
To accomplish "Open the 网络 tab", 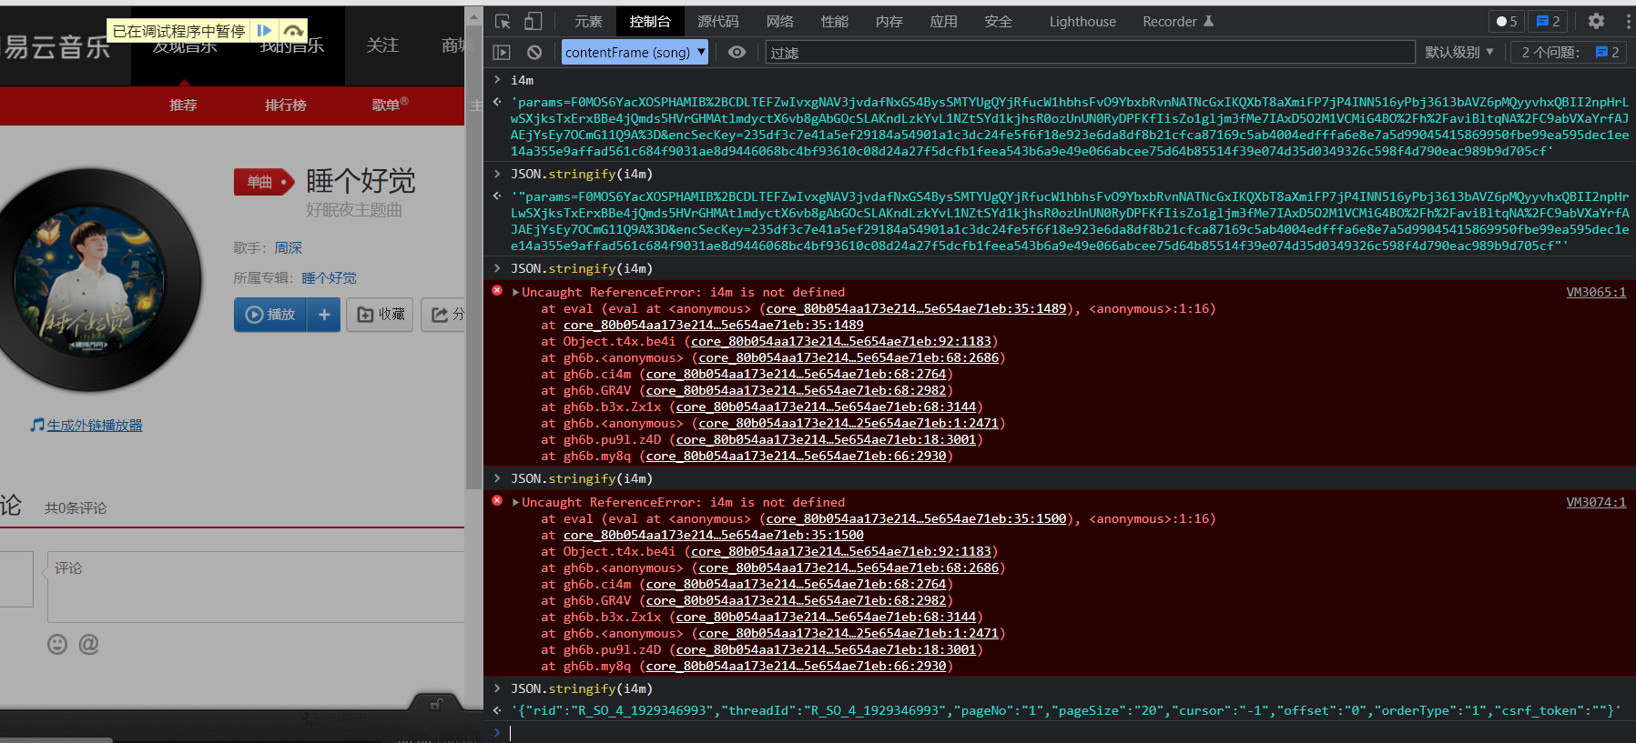I will point(780,21).
